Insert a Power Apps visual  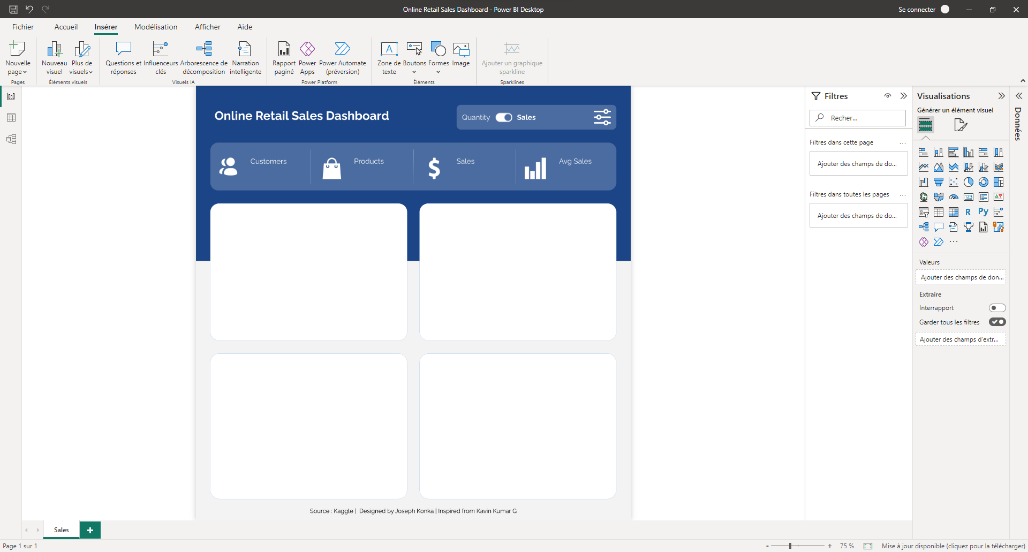[307, 58]
